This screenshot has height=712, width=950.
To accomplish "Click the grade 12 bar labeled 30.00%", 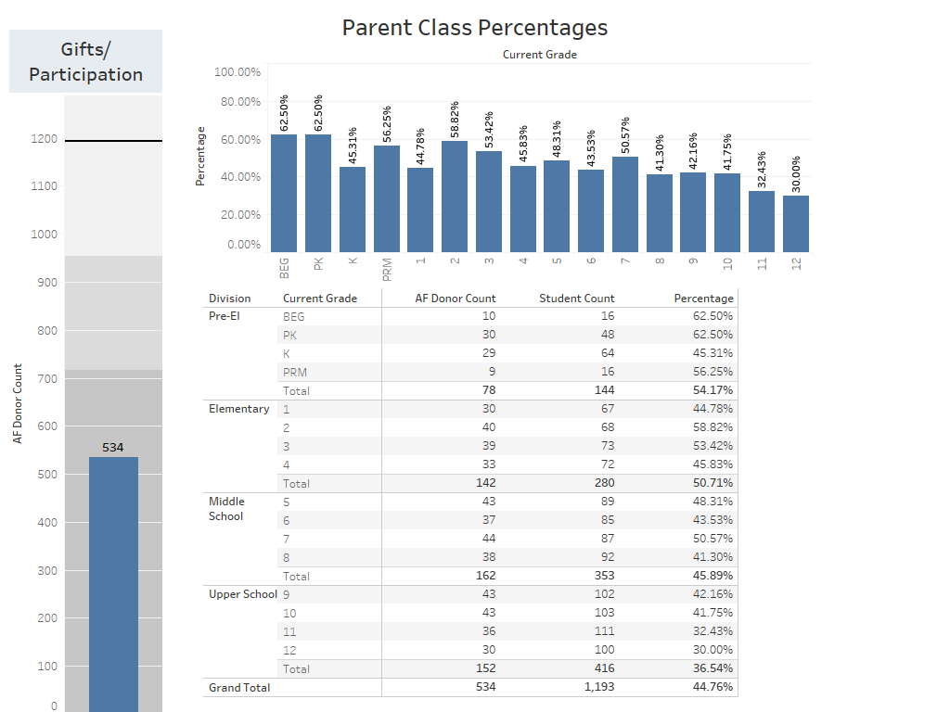I will click(x=796, y=223).
